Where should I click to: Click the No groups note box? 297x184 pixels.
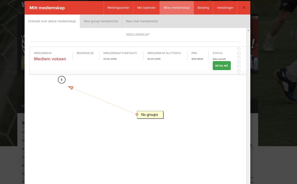click(150, 115)
